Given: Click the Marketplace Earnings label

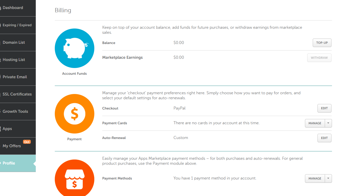Looking at the screenshot, I should (x=122, y=57).
